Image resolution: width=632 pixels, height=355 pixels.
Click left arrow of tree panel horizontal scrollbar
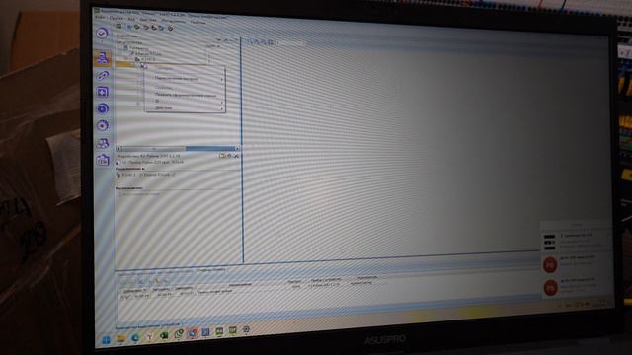tap(118, 149)
